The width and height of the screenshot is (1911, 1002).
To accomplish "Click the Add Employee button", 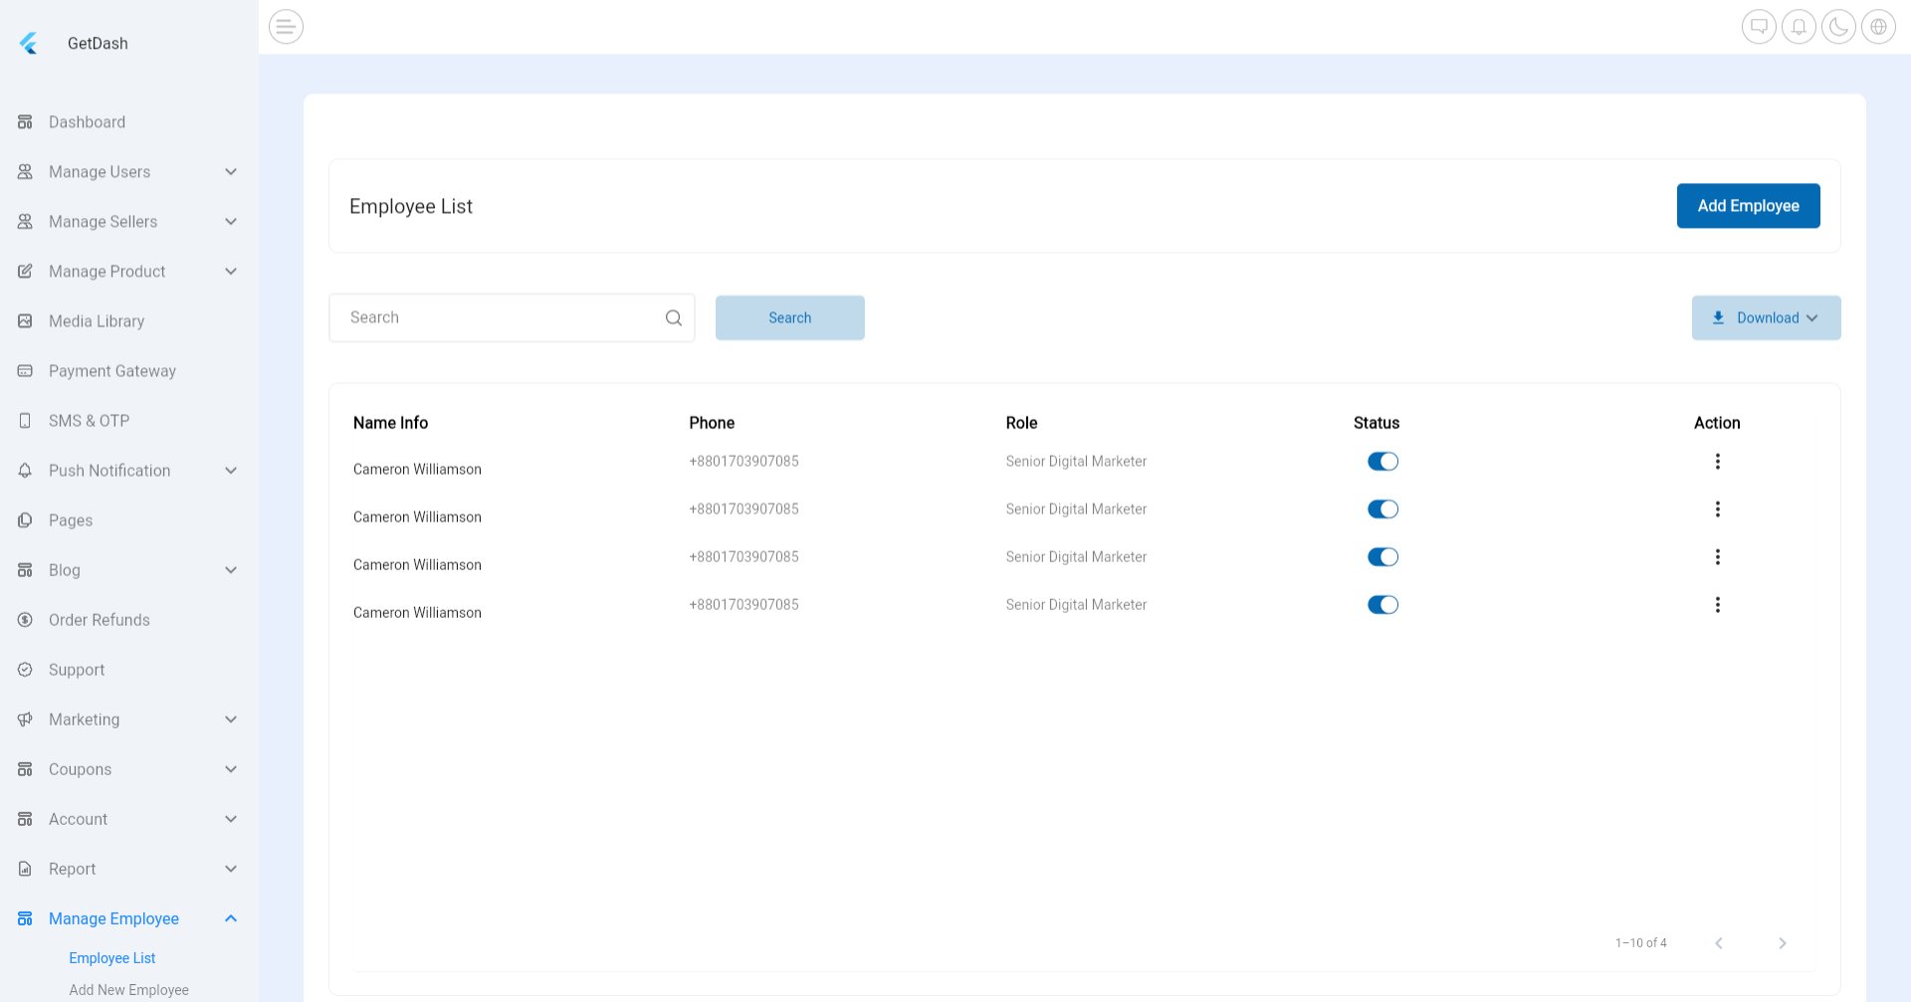I will pos(1748,205).
